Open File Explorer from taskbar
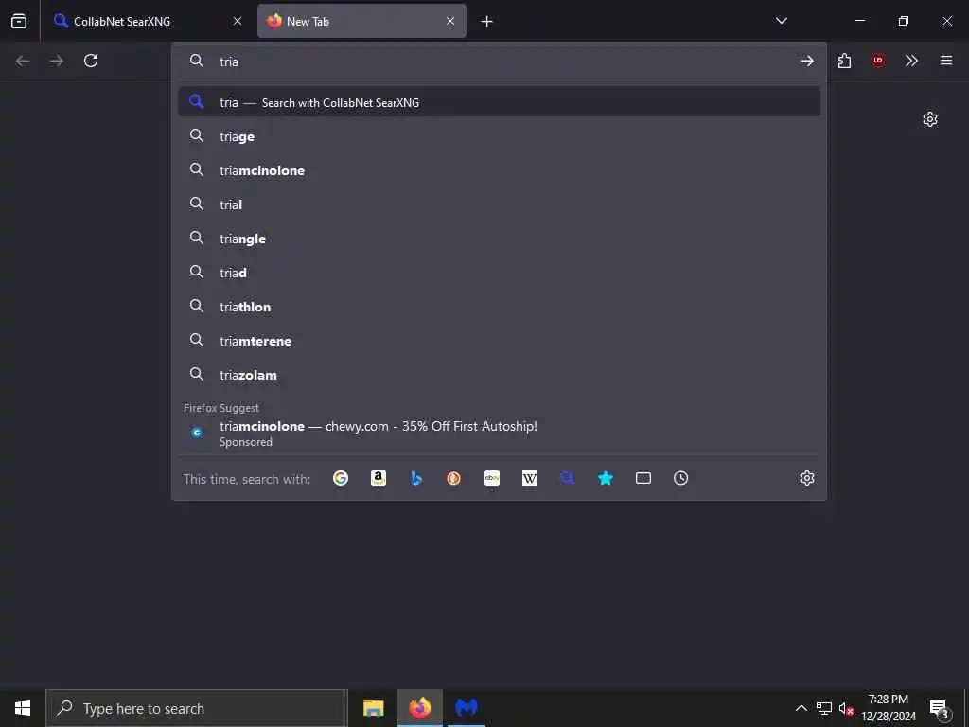The width and height of the screenshot is (969, 727). pyautogui.click(x=373, y=708)
